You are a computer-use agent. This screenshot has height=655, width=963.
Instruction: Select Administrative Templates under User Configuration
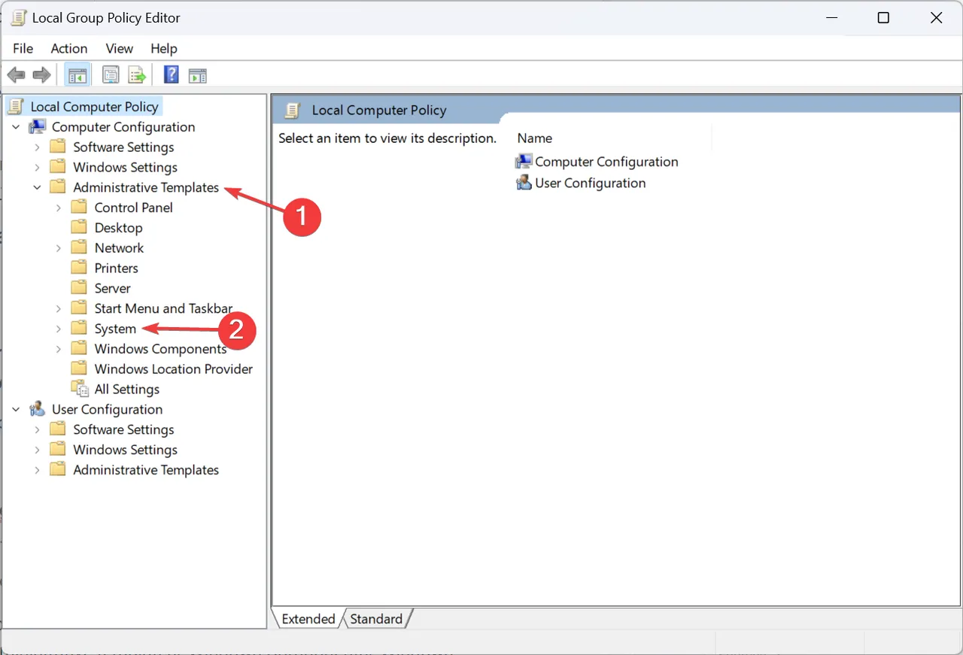[x=146, y=470]
